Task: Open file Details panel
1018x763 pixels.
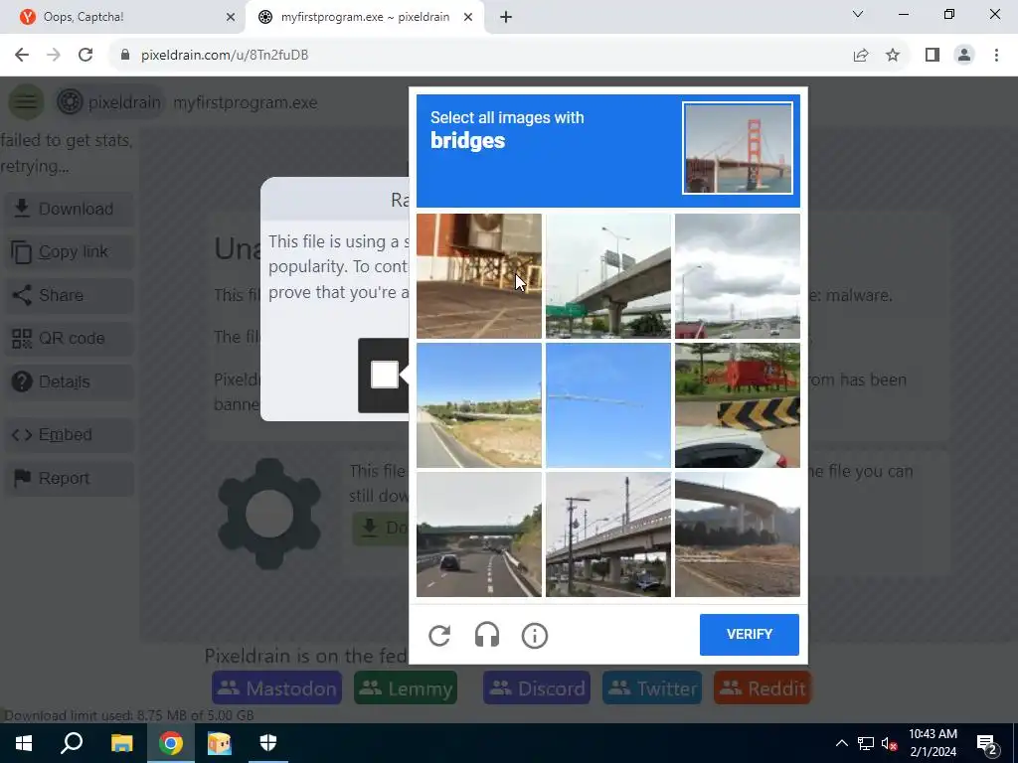Action: tap(70, 381)
